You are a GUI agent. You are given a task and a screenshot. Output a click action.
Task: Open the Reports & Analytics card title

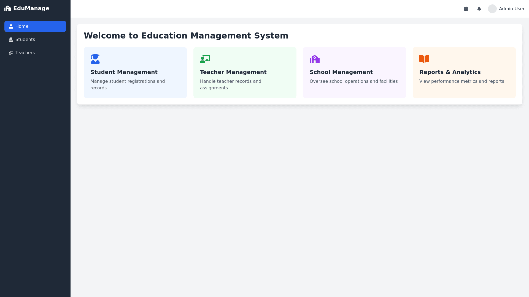[450, 72]
